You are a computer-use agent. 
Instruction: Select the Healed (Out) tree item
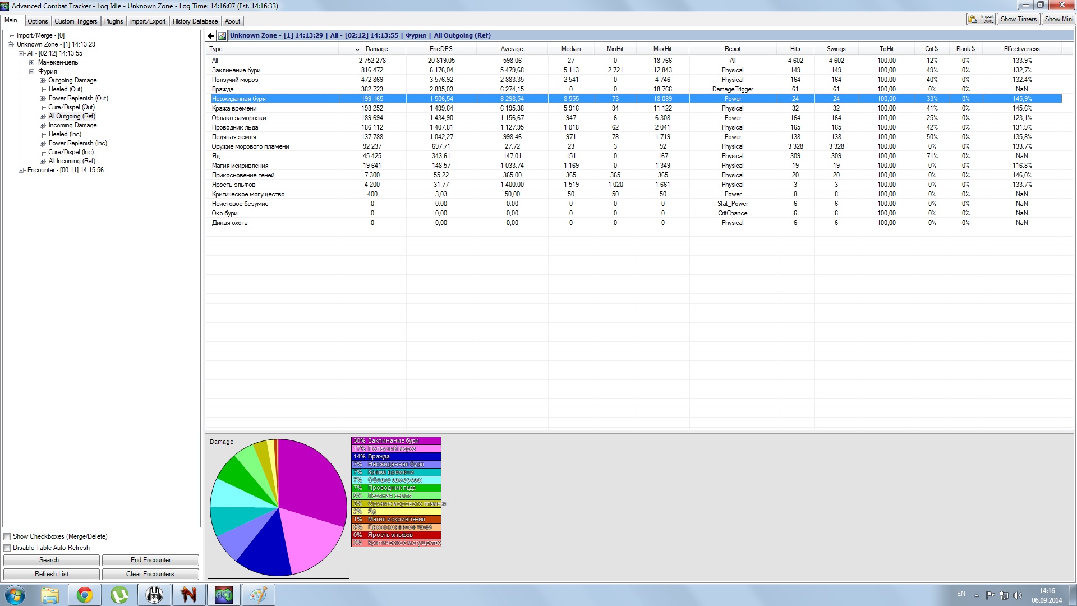pos(65,89)
